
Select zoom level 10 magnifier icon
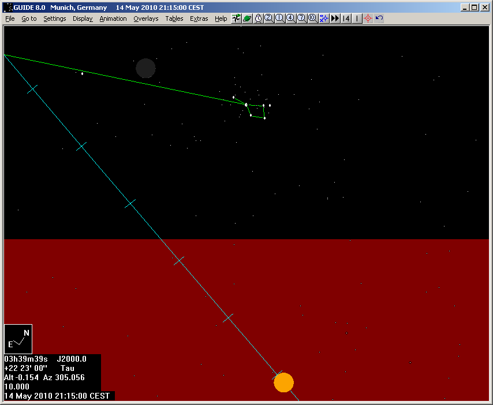click(x=312, y=18)
